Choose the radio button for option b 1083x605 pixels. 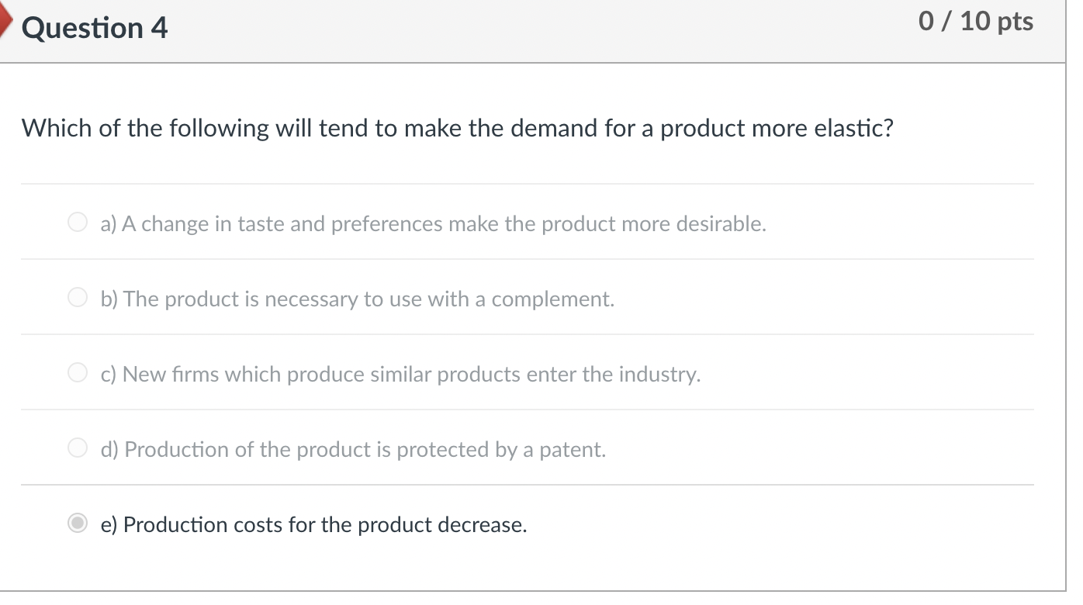[x=78, y=299]
